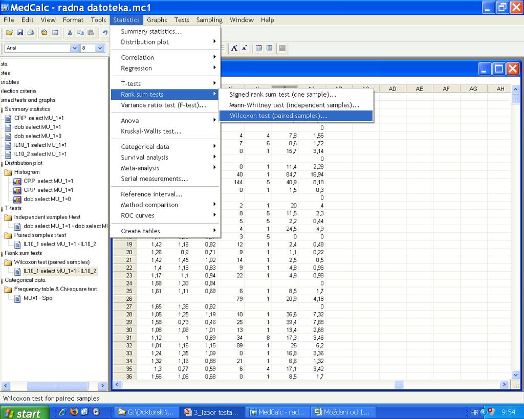Expand the Create tables submenu

pyautogui.click(x=165, y=231)
